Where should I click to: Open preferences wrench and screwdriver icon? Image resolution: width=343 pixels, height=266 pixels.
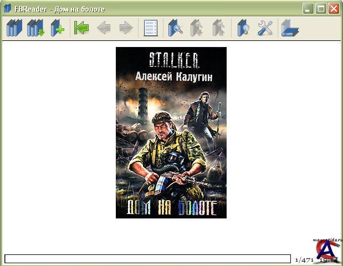coord(265,28)
